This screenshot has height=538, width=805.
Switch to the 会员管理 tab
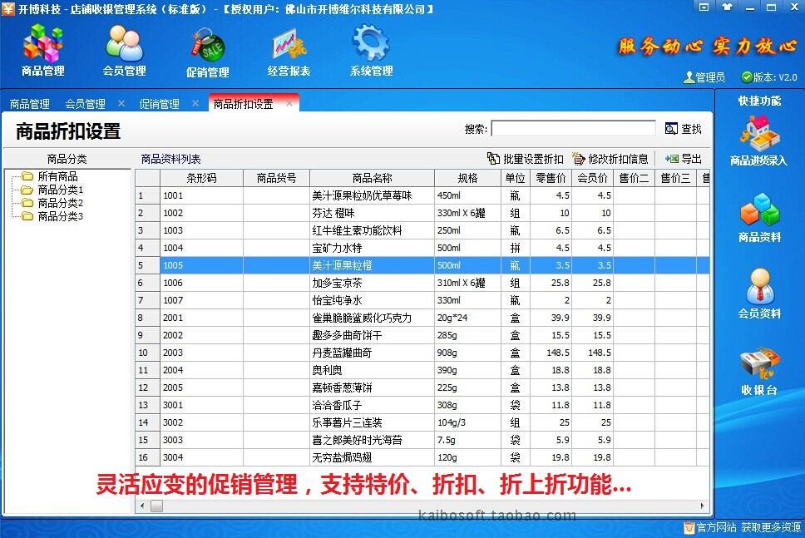[85, 104]
